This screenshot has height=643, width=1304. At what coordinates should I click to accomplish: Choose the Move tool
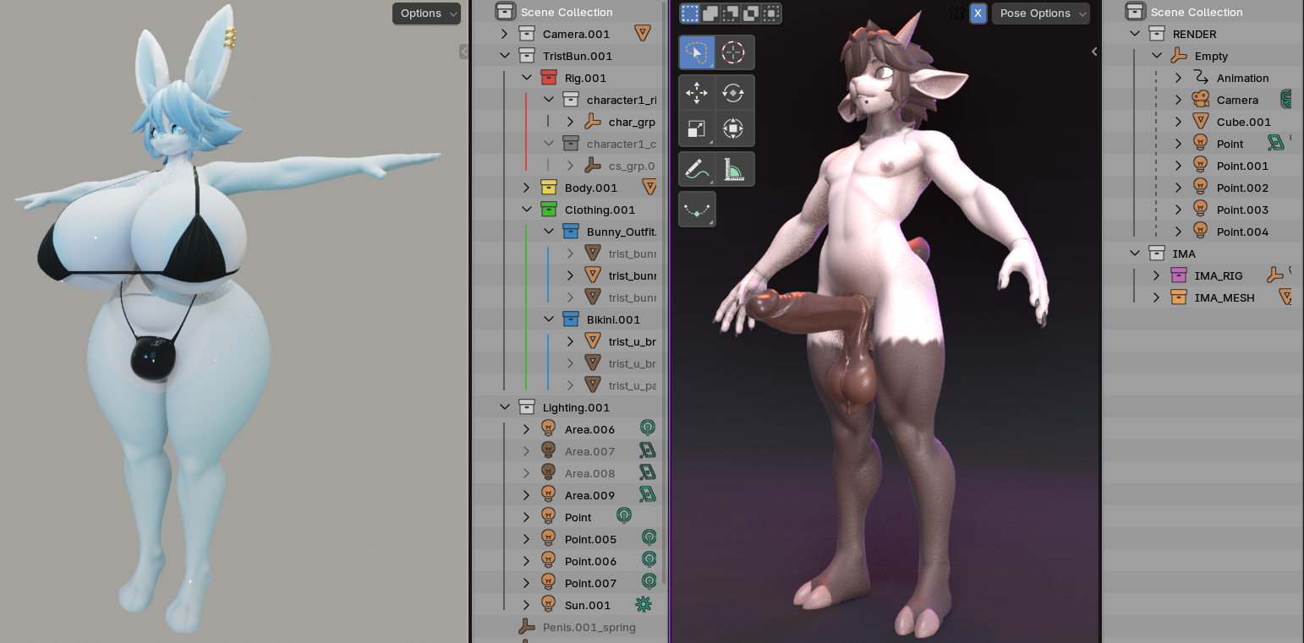coord(697,92)
